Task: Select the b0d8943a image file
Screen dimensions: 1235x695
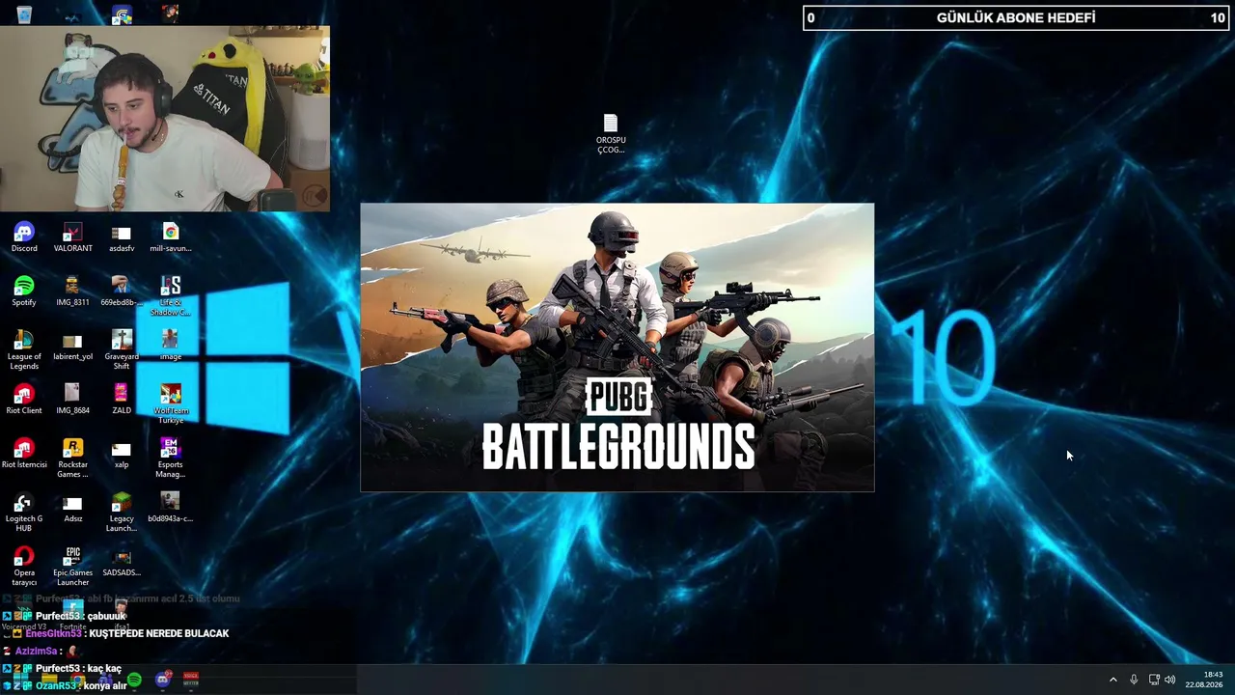Action: point(171,508)
